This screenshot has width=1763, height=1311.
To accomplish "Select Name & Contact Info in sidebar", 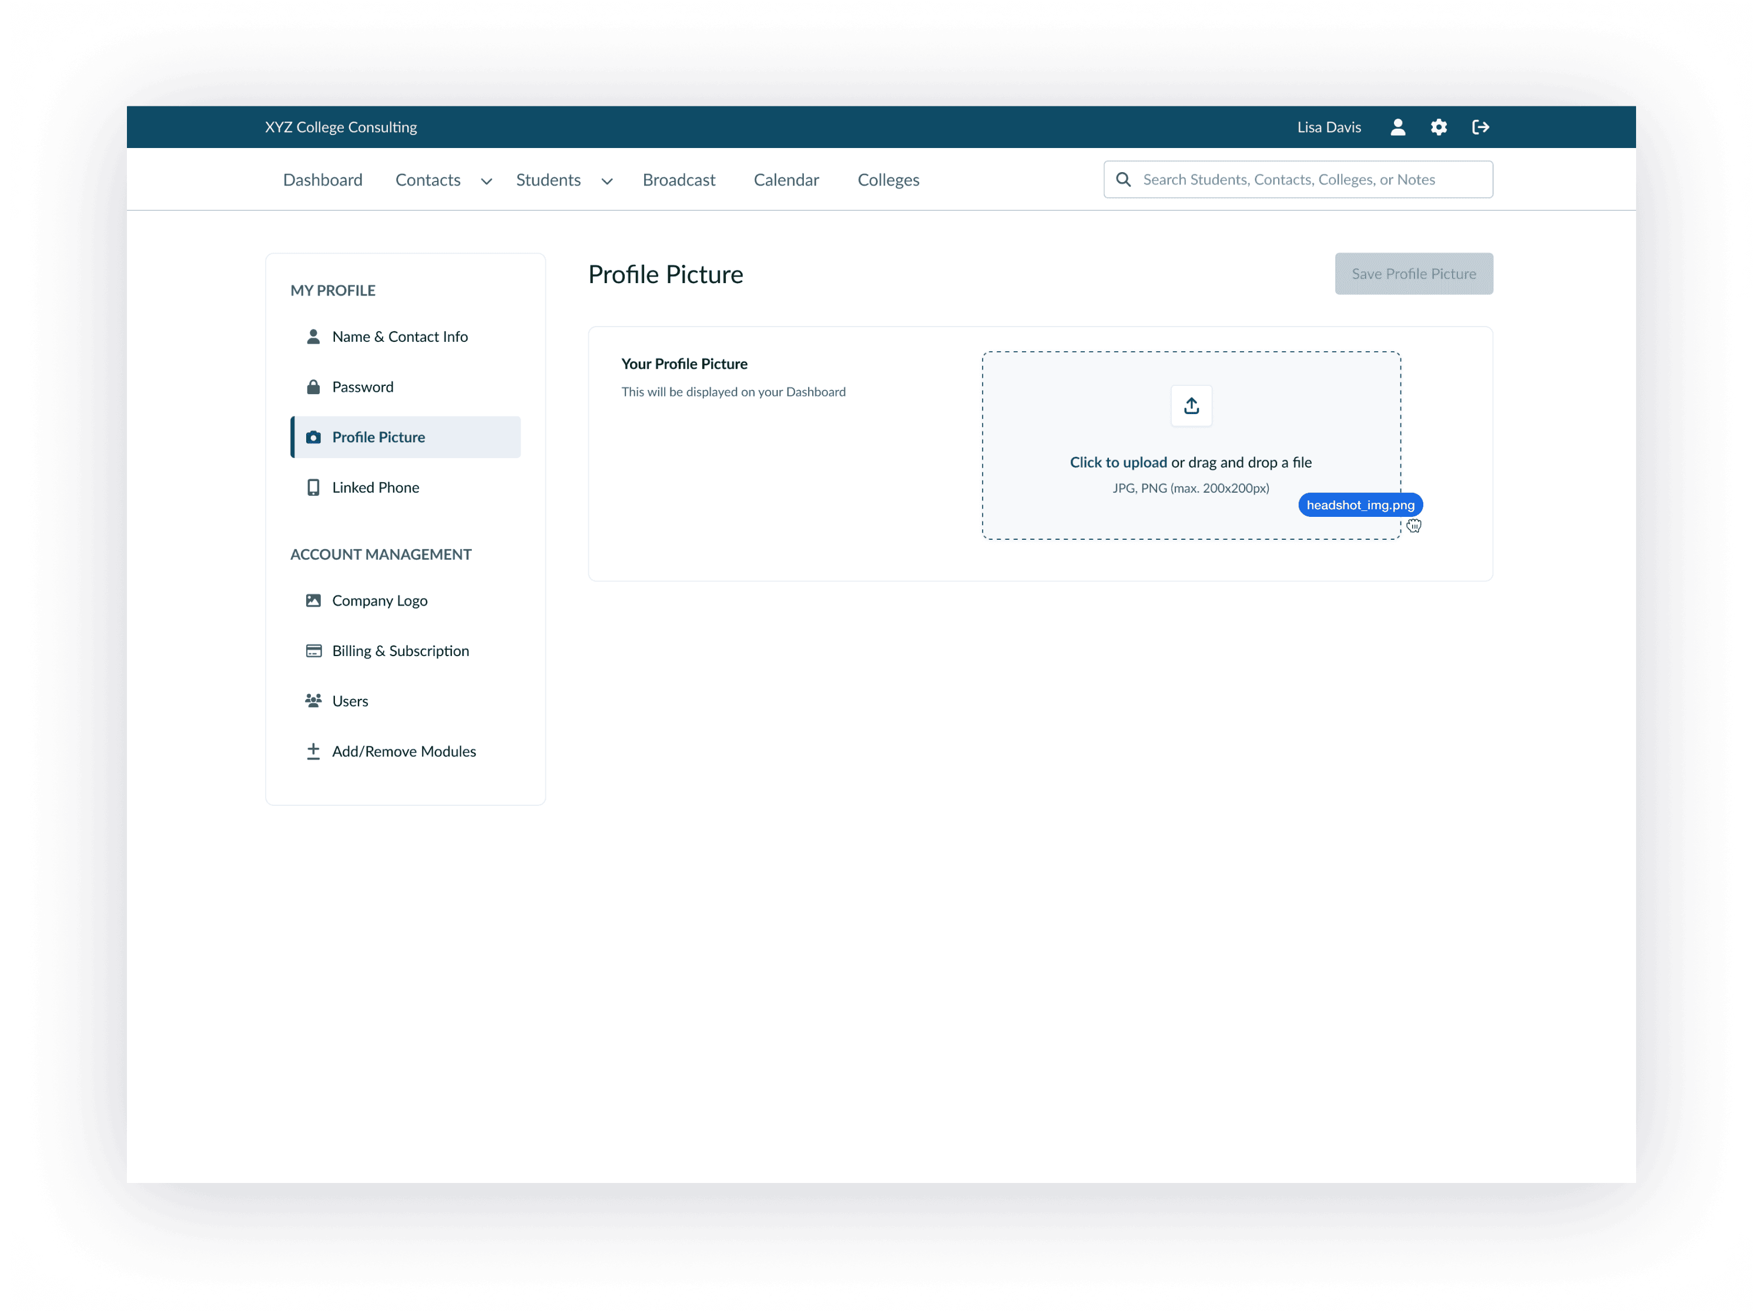I will (x=400, y=337).
